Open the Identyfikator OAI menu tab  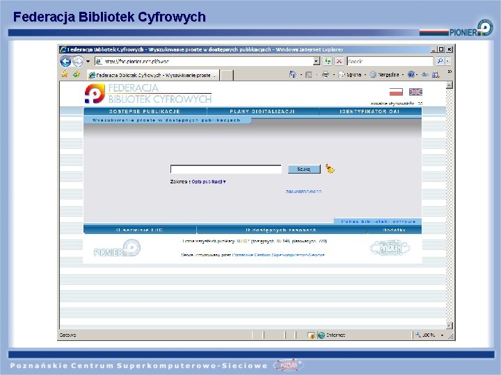(370, 111)
